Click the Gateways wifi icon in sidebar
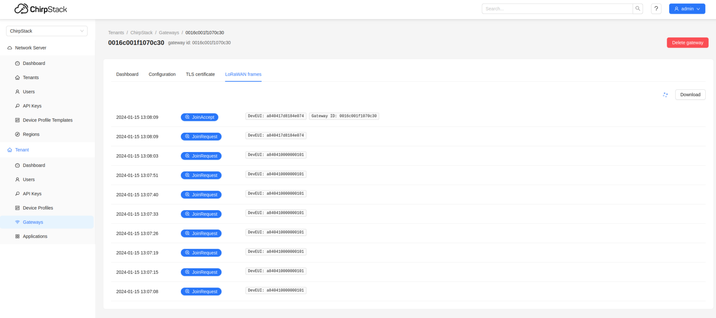Image resolution: width=716 pixels, height=318 pixels. (x=18, y=222)
